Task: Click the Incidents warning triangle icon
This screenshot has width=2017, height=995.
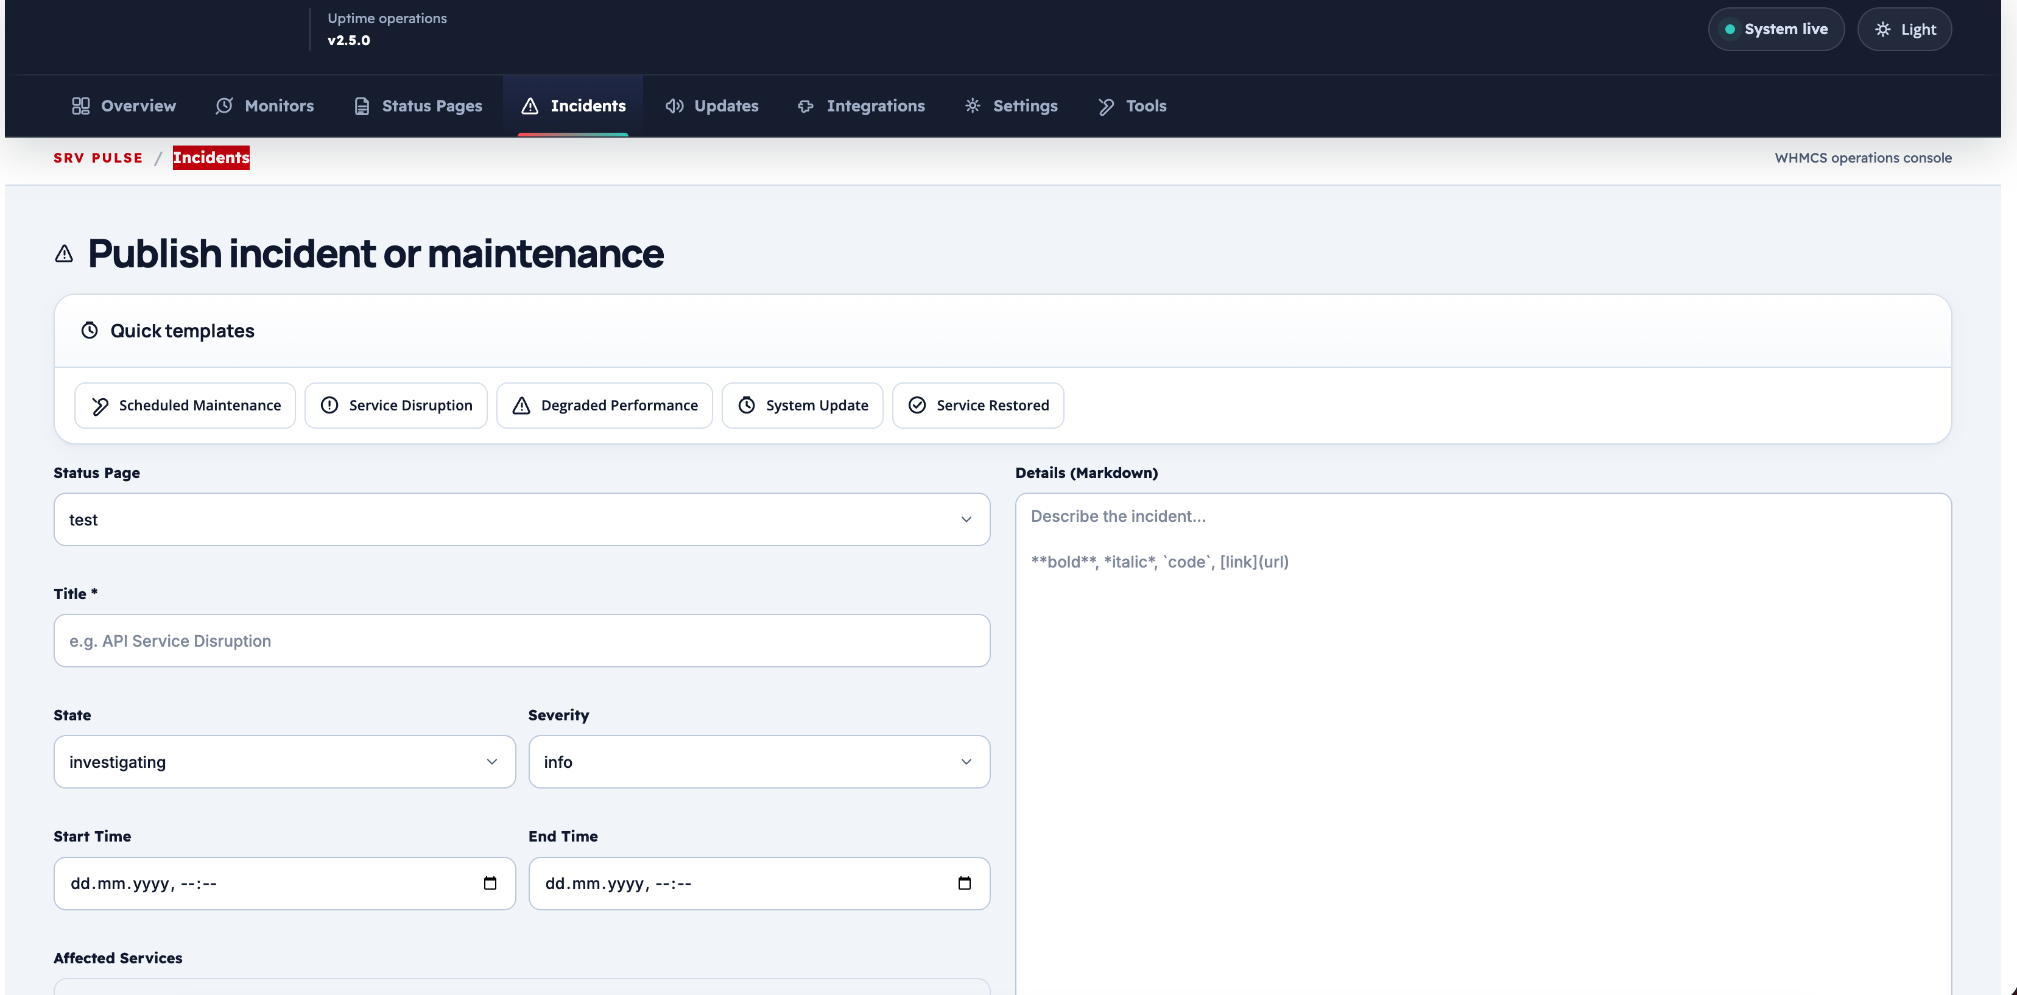Action: click(x=530, y=106)
